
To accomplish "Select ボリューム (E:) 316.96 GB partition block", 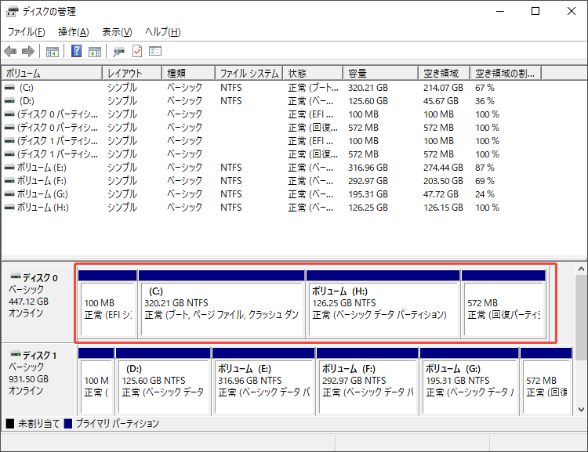I will (263, 381).
